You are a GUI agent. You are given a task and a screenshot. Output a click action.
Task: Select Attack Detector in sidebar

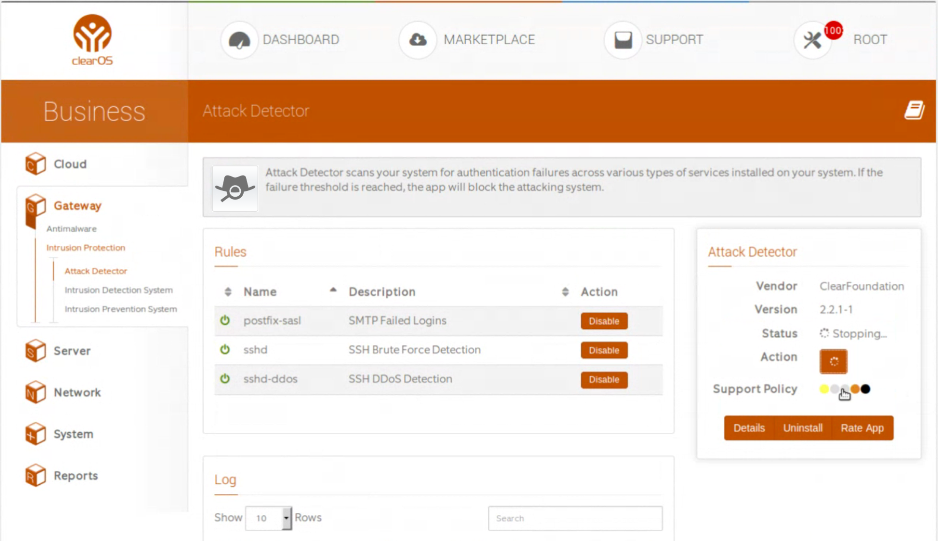[96, 271]
